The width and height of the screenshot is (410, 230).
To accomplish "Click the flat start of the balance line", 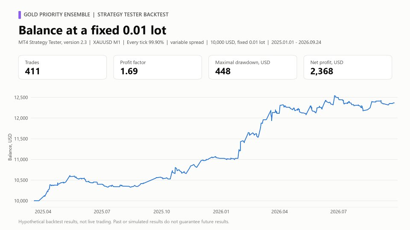I will [36, 201].
